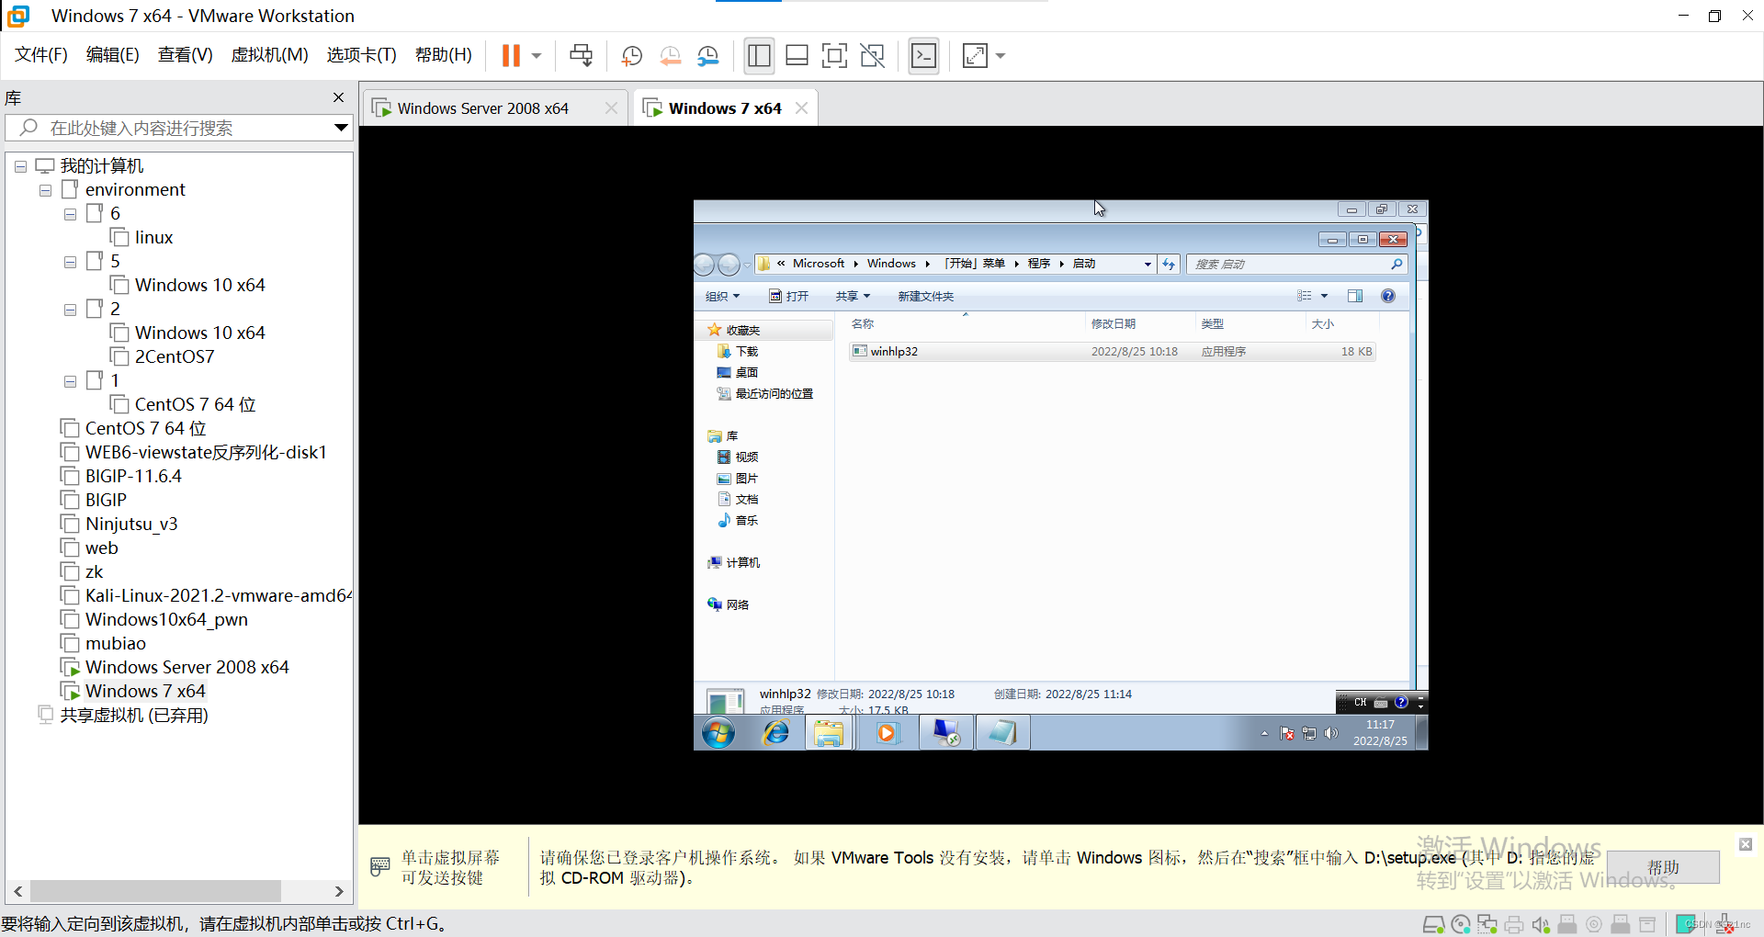The image size is (1764, 937).
Task: Click the CD/DVD drive status icon
Action: point(1461,924)
